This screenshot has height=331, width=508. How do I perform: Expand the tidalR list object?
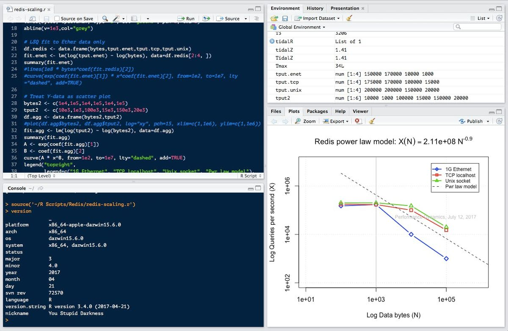point(272,41)
